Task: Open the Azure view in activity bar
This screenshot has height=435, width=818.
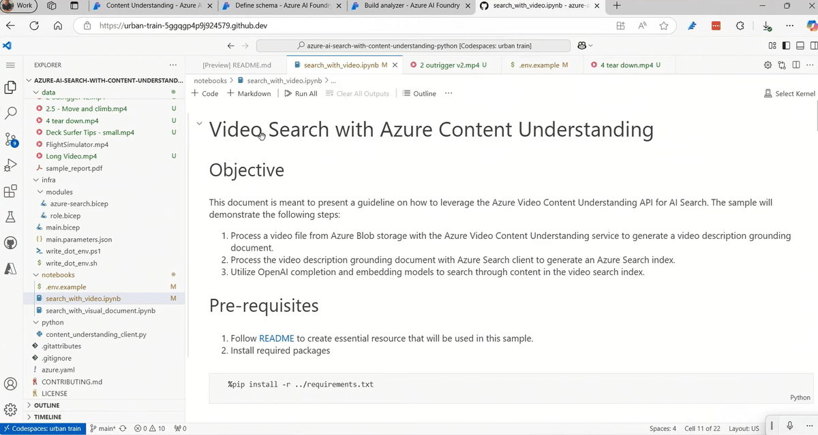Action: pyautogui.click(x=10, y=268)
